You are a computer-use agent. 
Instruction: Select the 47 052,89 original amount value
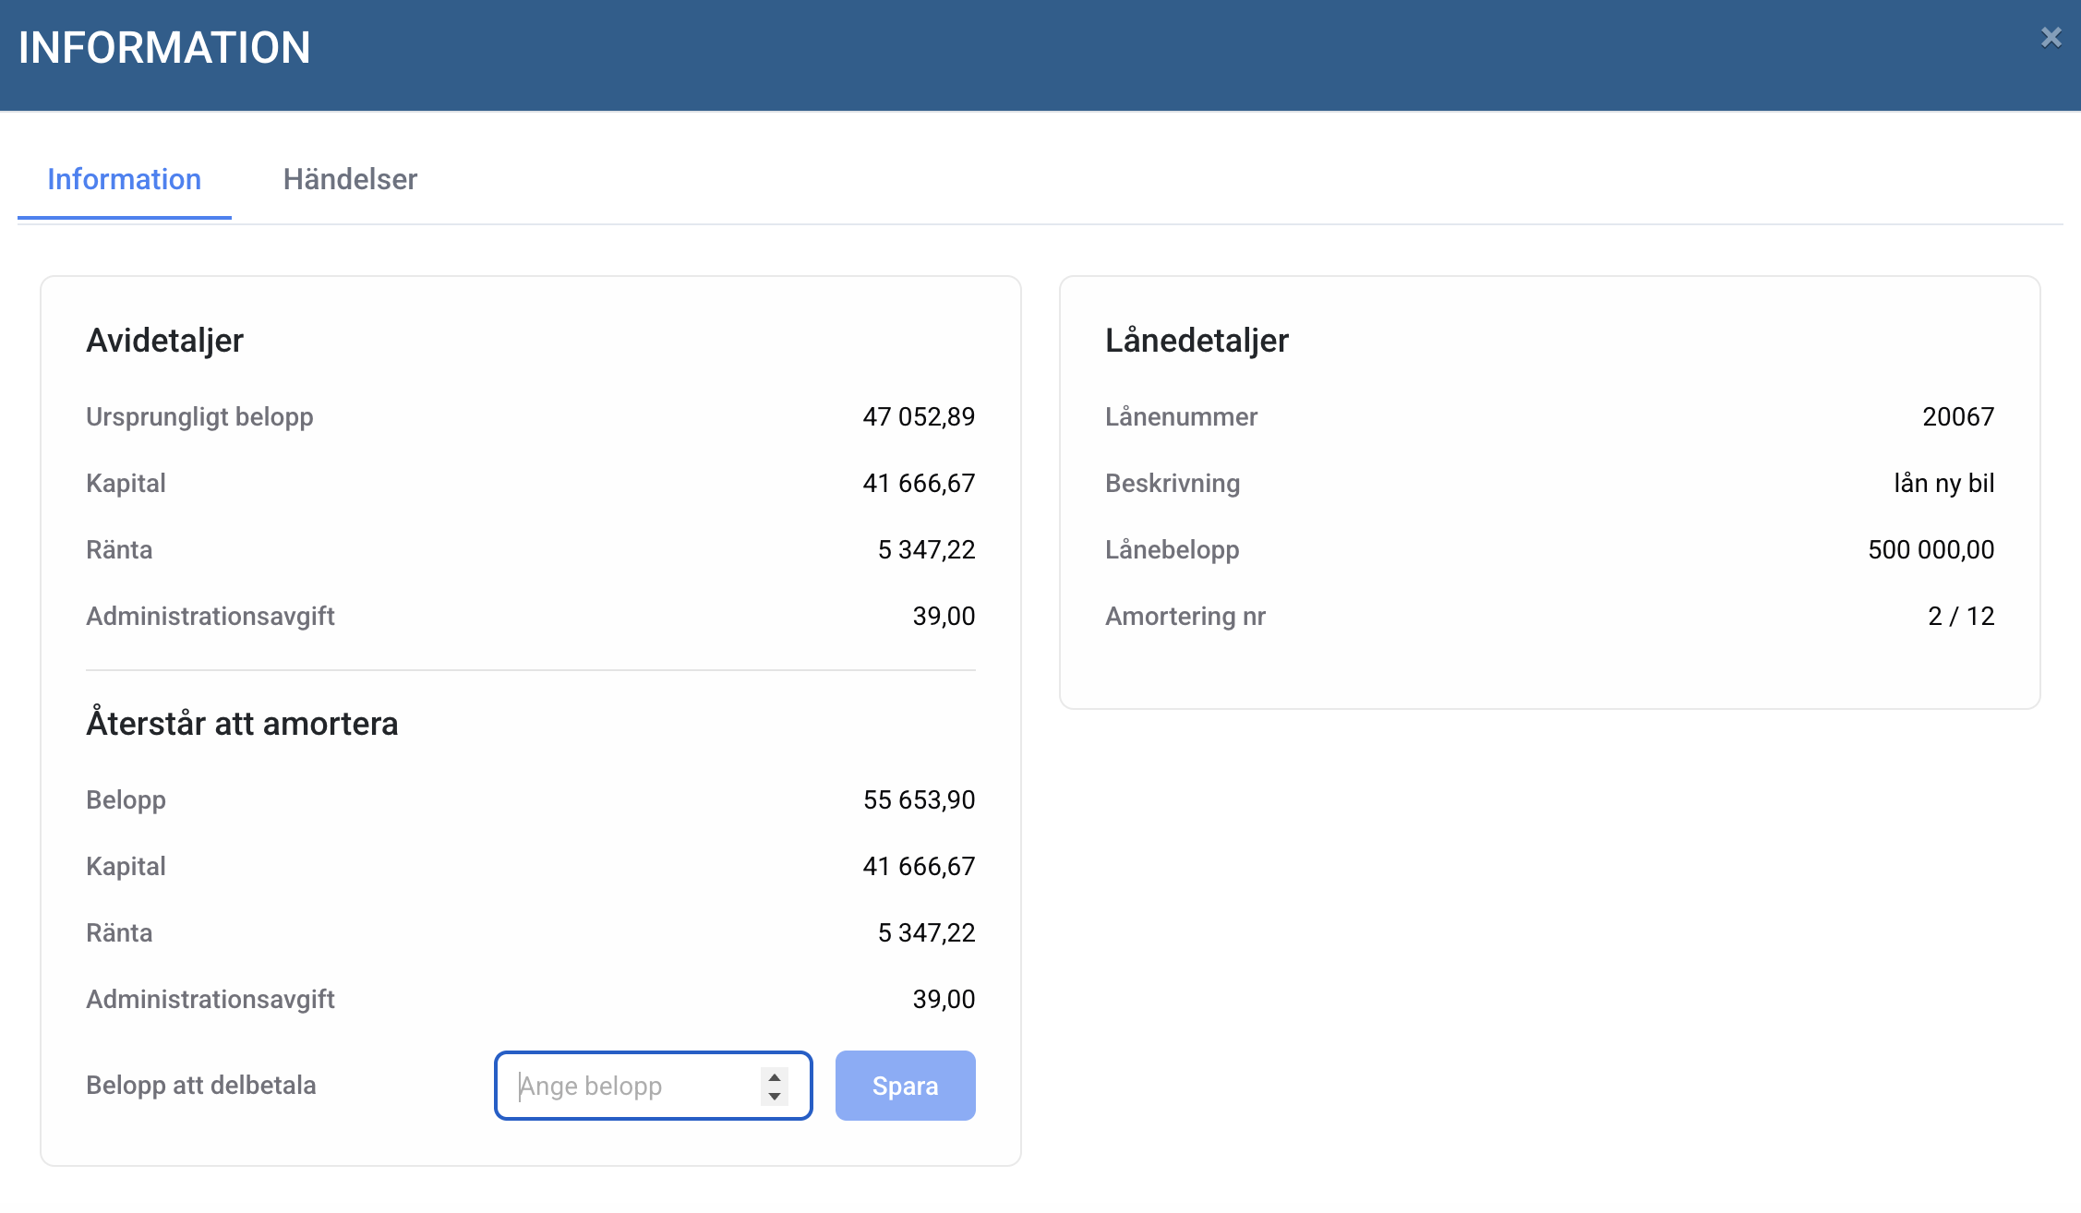tap(919, 417)
